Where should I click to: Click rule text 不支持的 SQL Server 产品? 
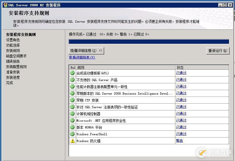pos(97,80)
